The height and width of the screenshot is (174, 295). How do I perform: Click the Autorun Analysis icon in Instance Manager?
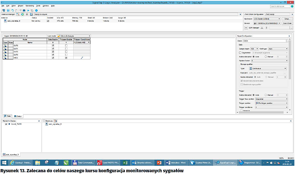tap(22, 15)
